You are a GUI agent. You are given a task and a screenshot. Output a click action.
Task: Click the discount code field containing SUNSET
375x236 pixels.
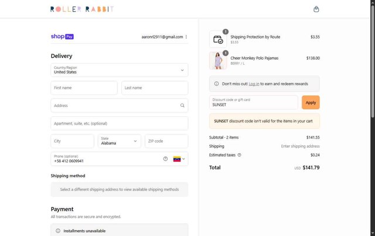click(x=254, y=102)
